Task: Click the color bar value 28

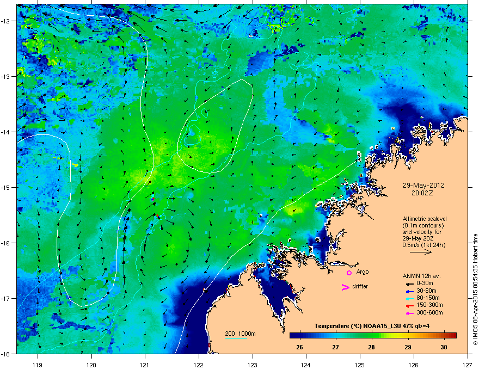Action: pos(371,347)
